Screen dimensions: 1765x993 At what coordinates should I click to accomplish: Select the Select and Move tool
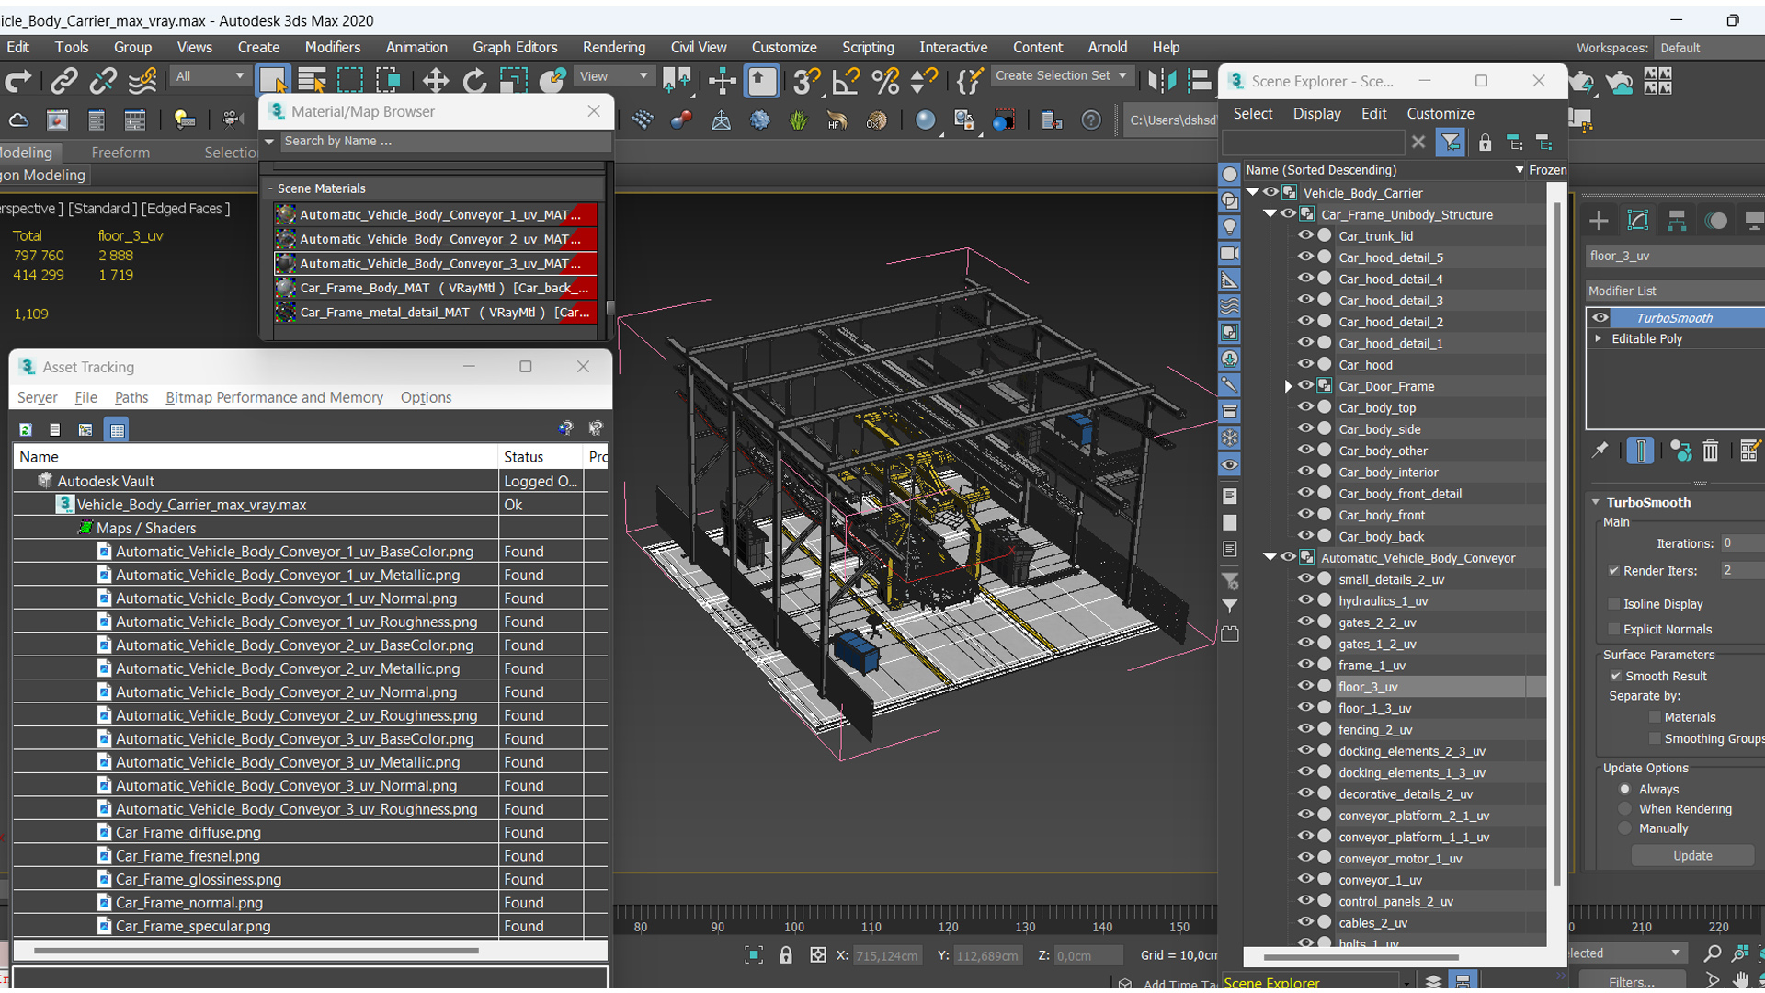click(x=435, y=81)
